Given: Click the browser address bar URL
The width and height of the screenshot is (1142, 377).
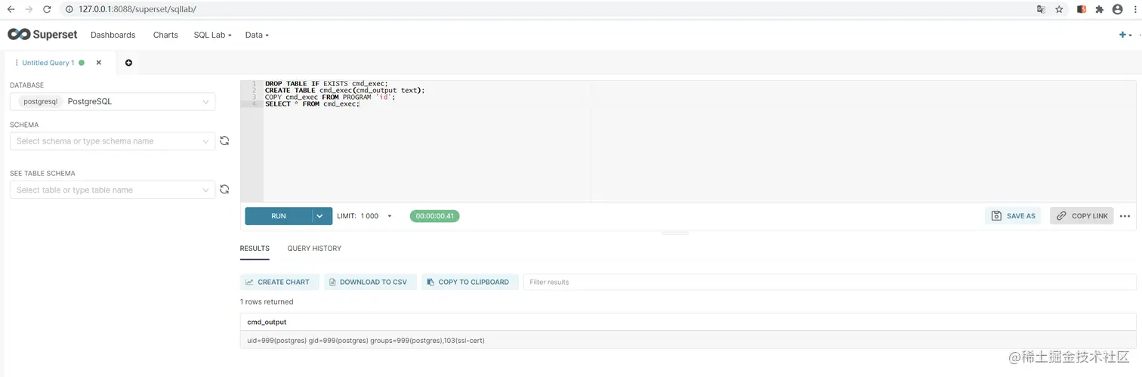Looking at the screenshot, I should (137, 9).
